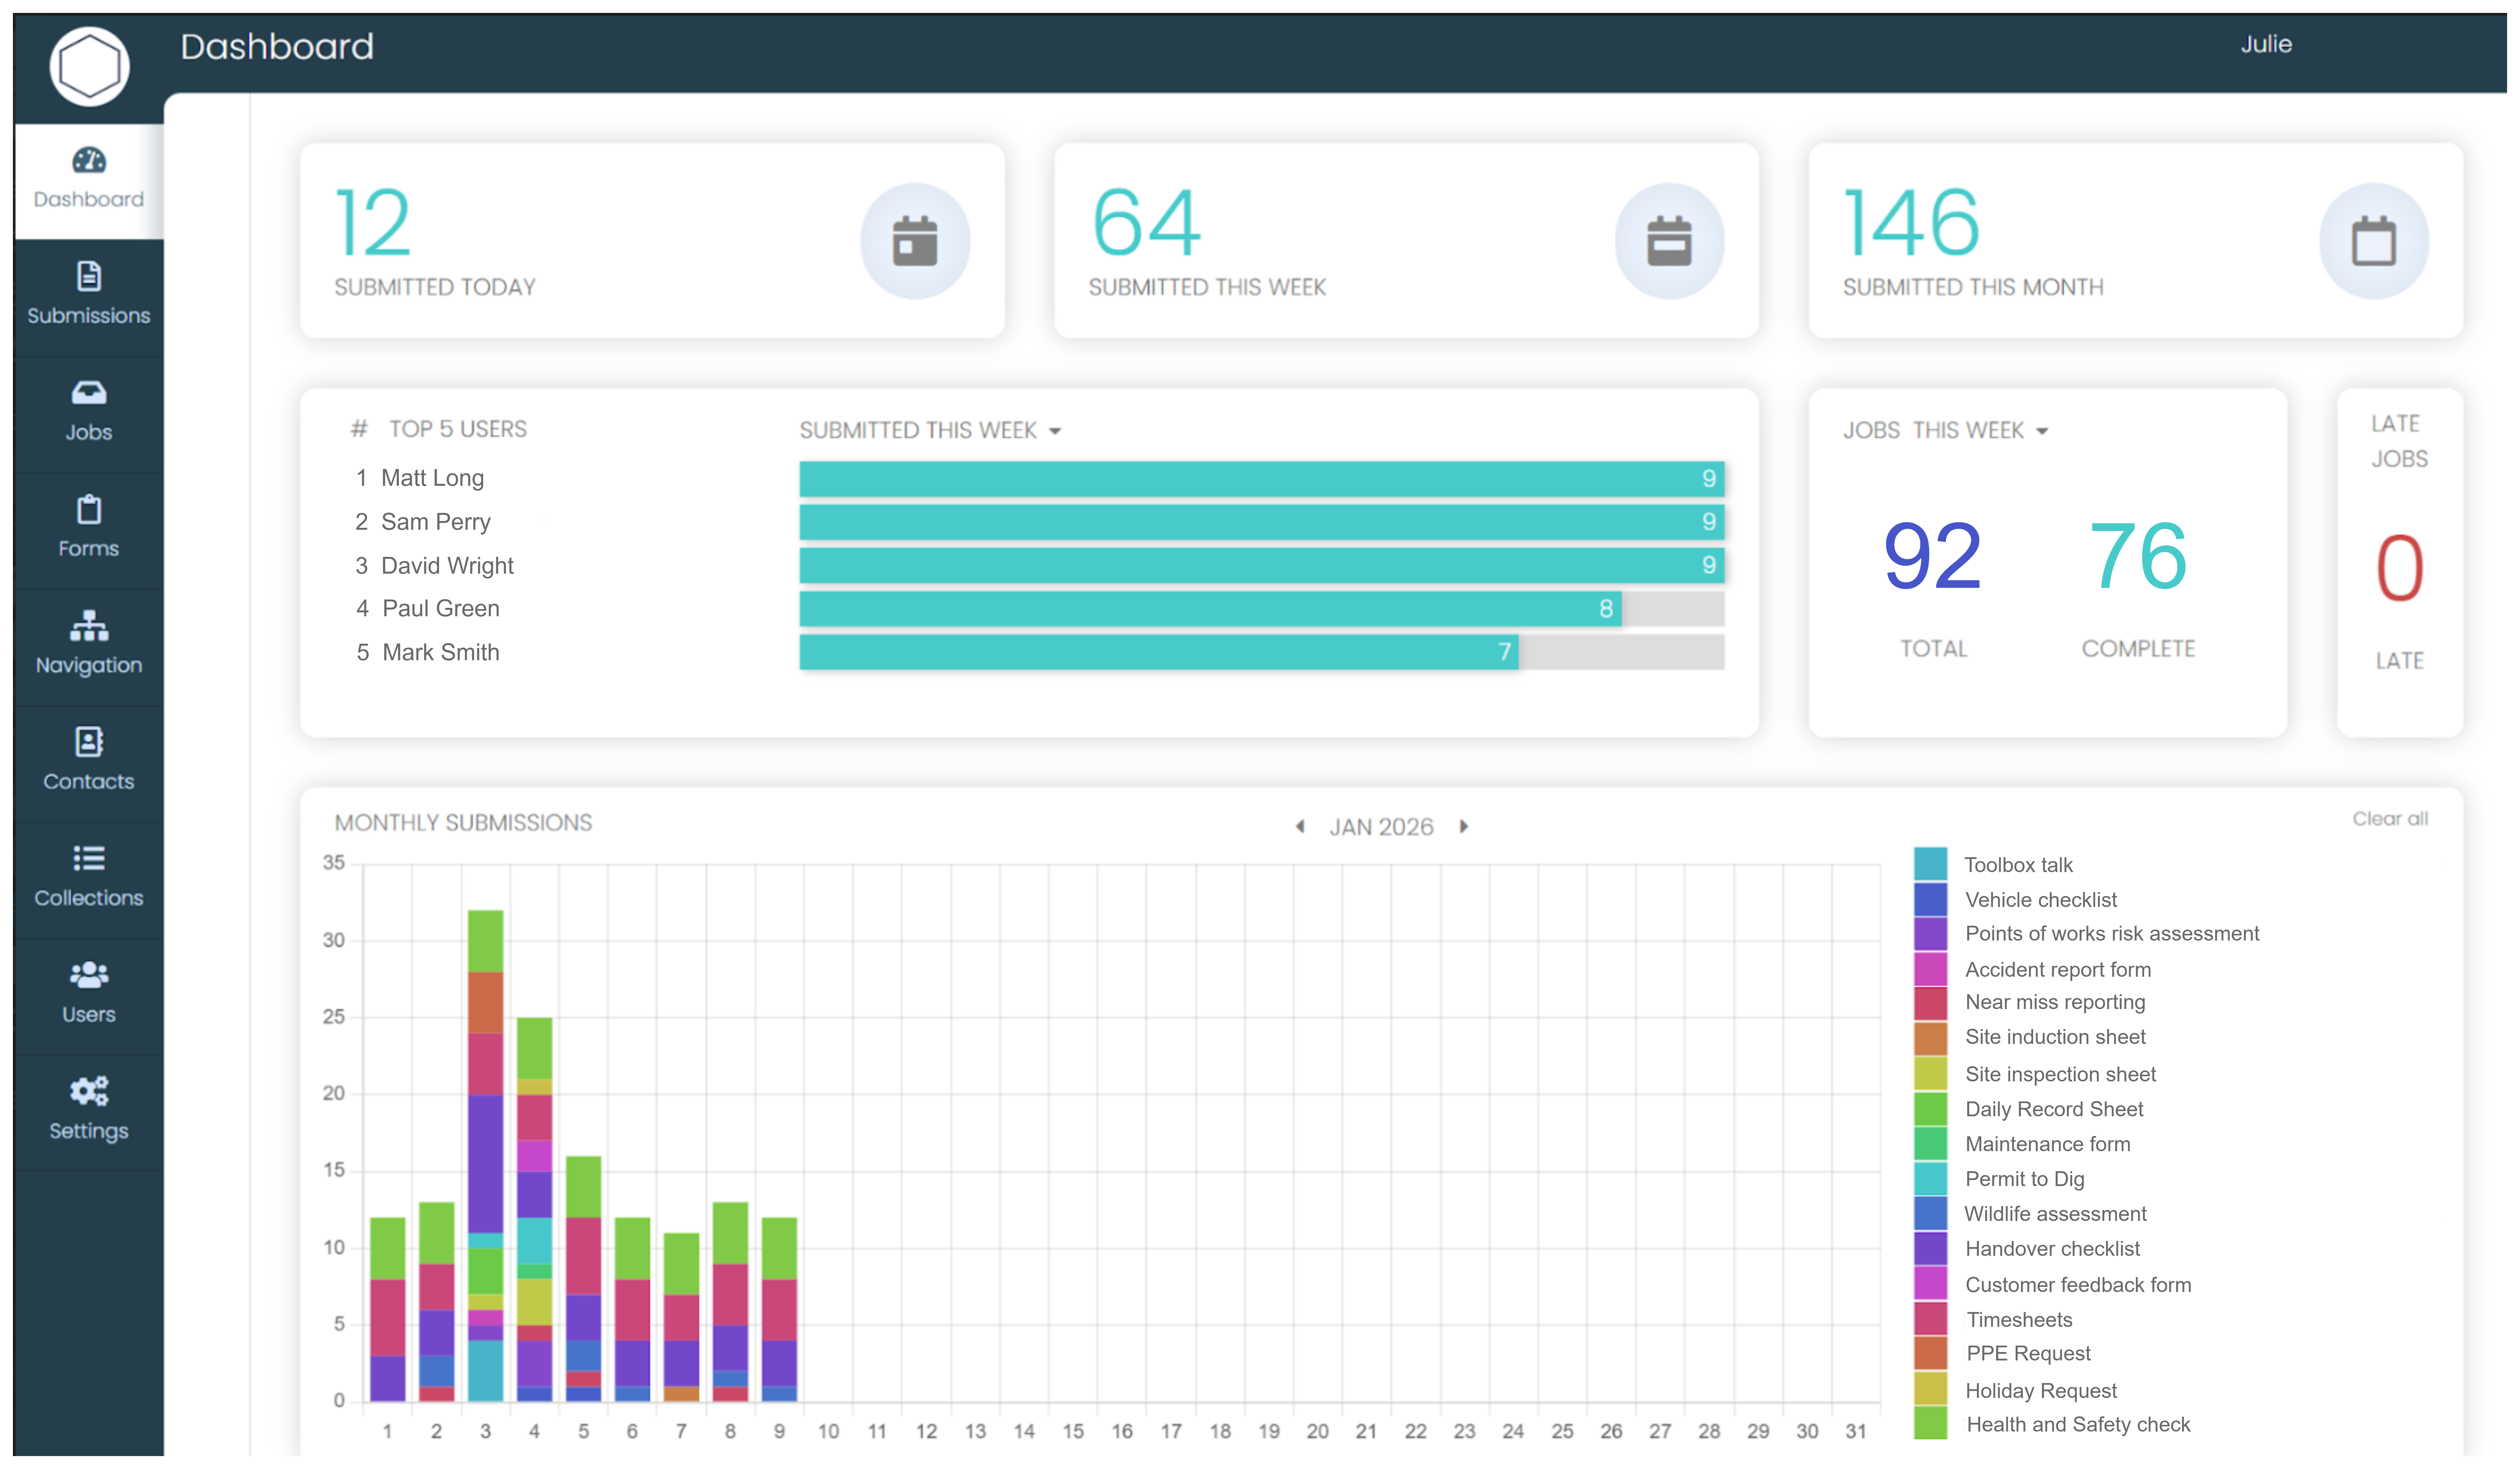The image size is (2520, 1469).
Task: Go to previous month arrow
Action: (1300, 827)
